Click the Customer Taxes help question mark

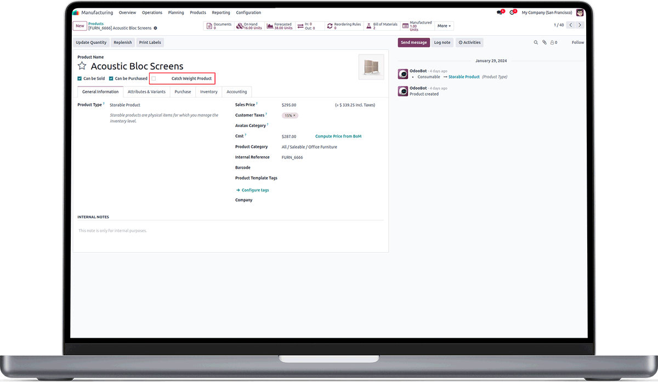click(266, 114)
